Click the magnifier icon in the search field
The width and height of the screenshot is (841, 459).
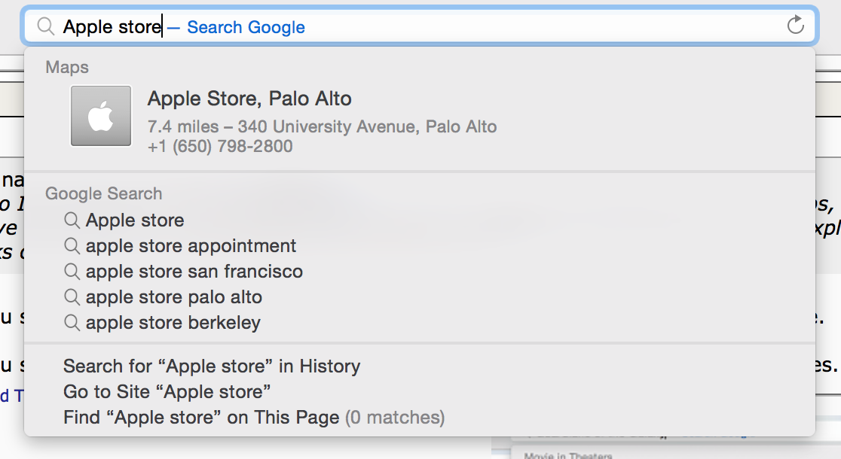(45, 26)
